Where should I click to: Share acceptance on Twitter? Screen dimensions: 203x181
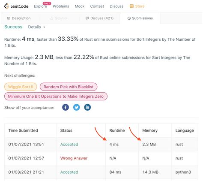(x=77, y=107)
